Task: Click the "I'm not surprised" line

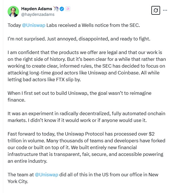Action: 79,39
